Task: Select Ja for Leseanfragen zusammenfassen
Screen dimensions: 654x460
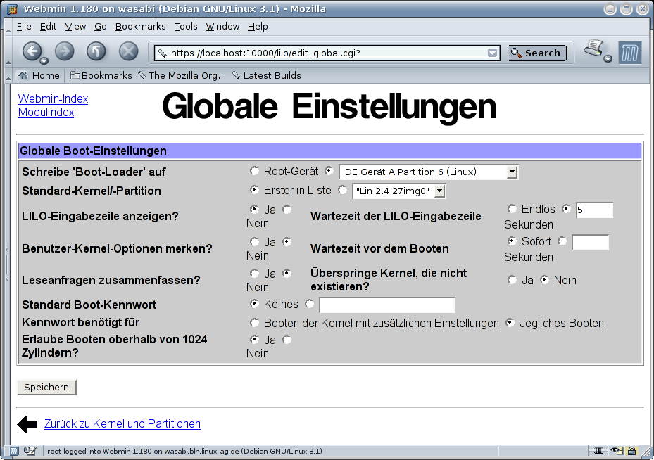Action: 254,273
